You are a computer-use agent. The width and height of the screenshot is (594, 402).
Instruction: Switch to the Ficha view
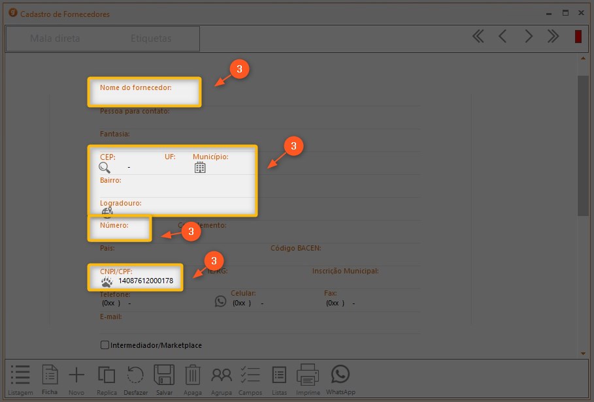click(50, 380)
